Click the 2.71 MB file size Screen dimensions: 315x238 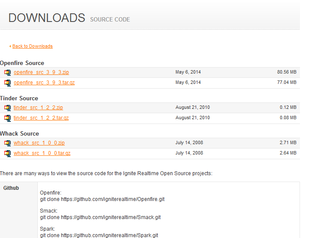coord(288,142)
